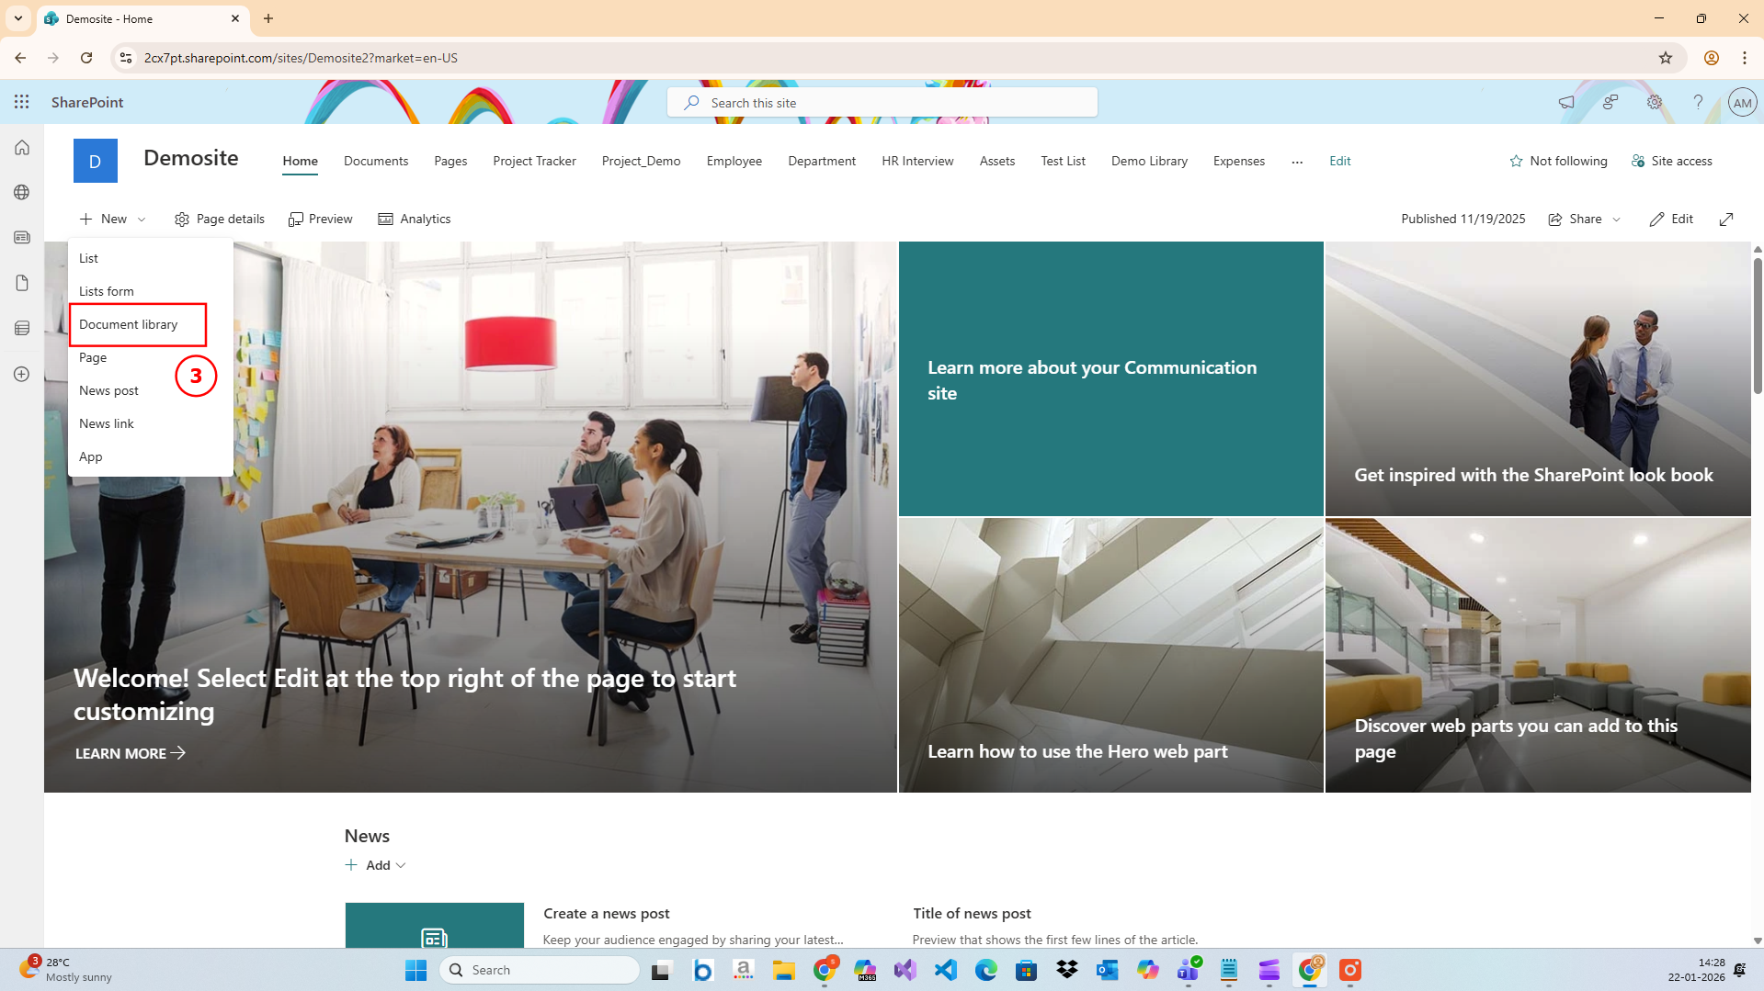Open Page details
Viewport: 1764px width, 991px height.
point(220,220)
